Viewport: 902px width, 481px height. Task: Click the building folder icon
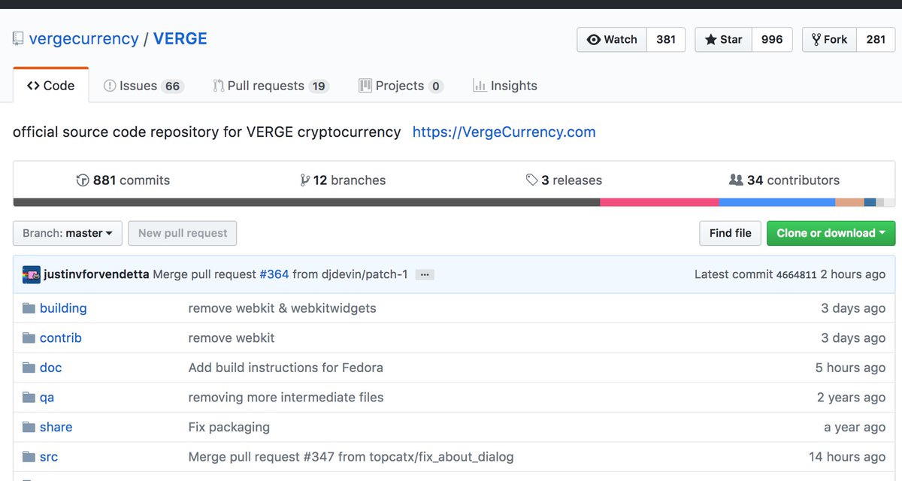click(29, 308)
